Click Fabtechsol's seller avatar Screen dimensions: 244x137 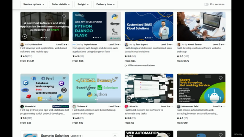tap(22, 45)
